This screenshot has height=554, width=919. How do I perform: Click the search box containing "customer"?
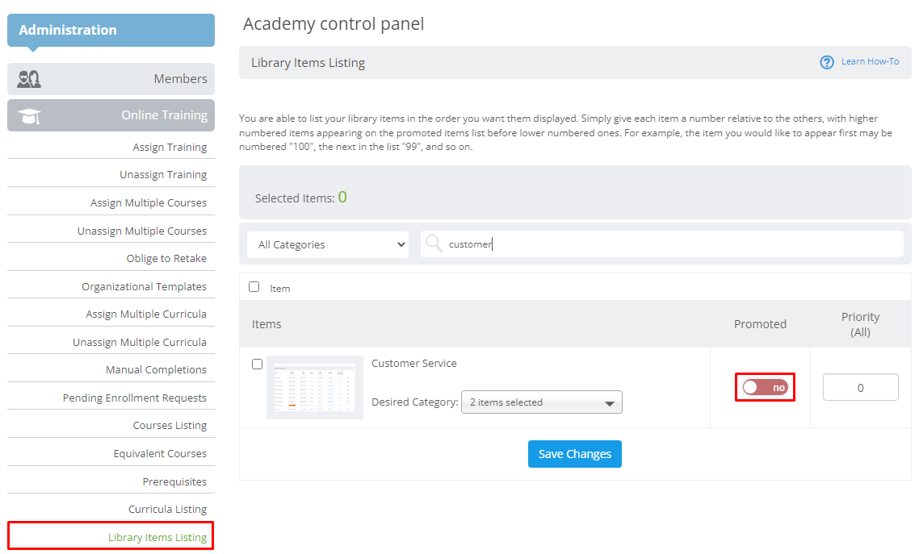[670, 244]
